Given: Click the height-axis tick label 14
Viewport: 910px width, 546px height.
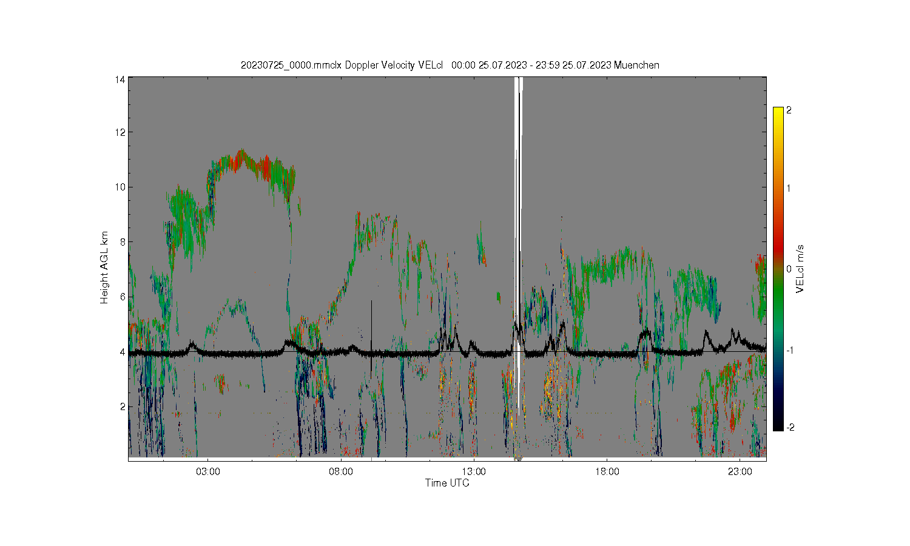Looking at the screenshot, I should 121,79.
